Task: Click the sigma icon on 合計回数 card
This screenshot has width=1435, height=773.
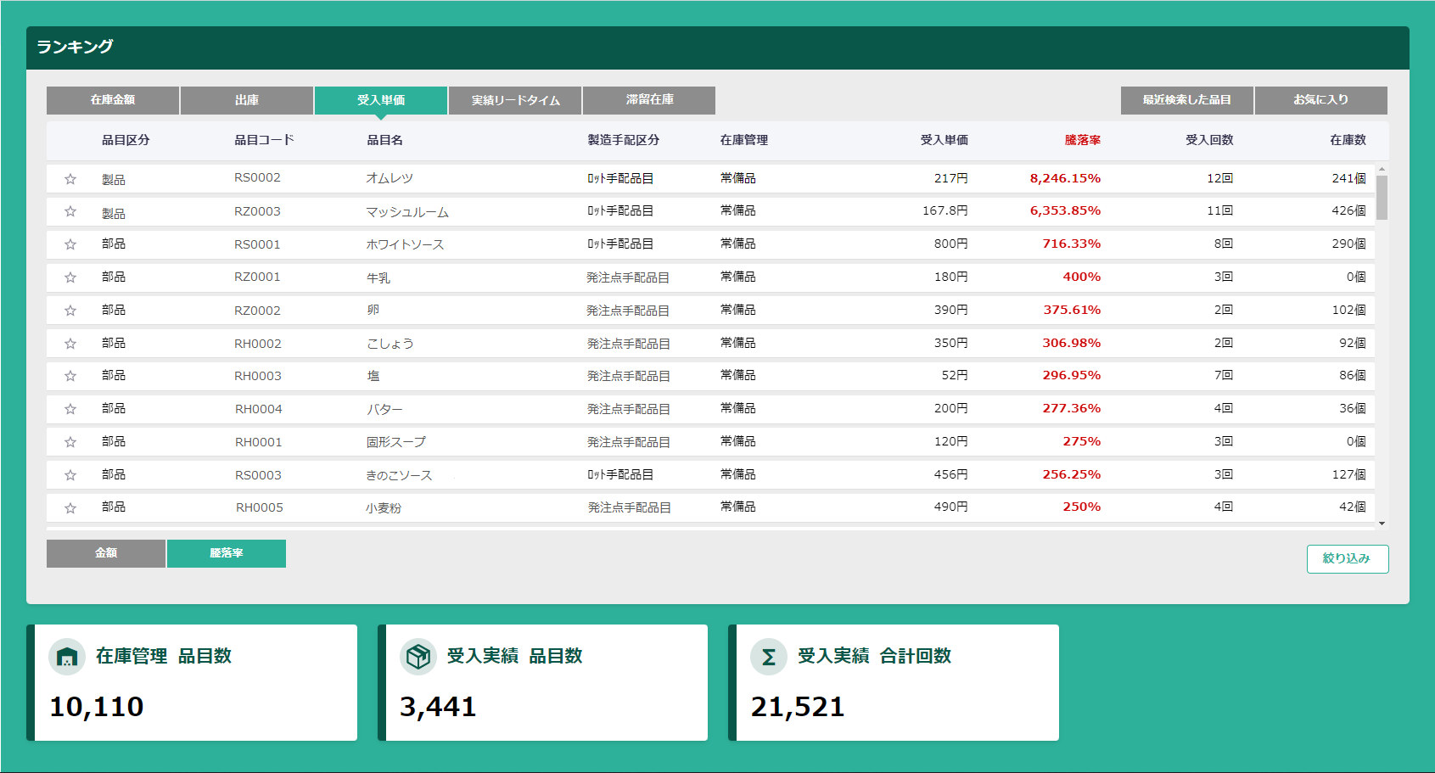Action: point(768,656)
